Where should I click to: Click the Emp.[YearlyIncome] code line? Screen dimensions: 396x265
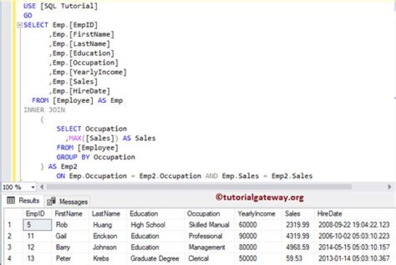[88, 72]
